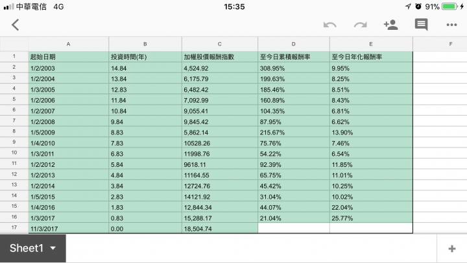Add a new sheet with plus icon
Image resolution: width=467 pixels, height=263 pixels.
pyautogui.click(x=452, y=248)
